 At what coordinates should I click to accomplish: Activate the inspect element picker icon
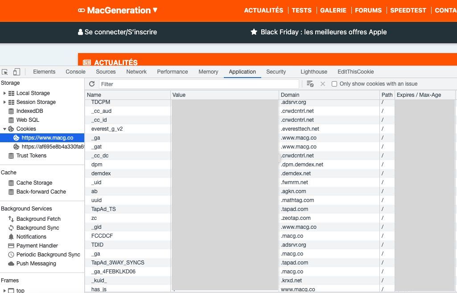point(4,72)
